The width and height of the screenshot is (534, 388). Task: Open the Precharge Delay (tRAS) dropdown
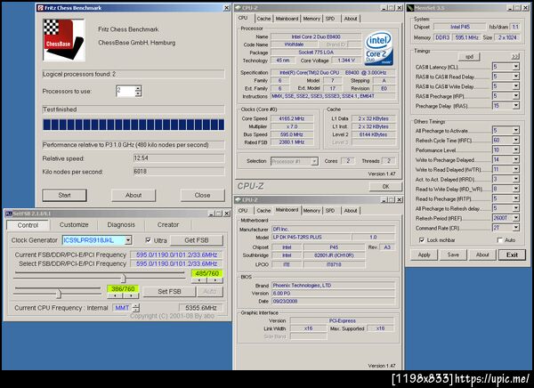coord(516,106)
